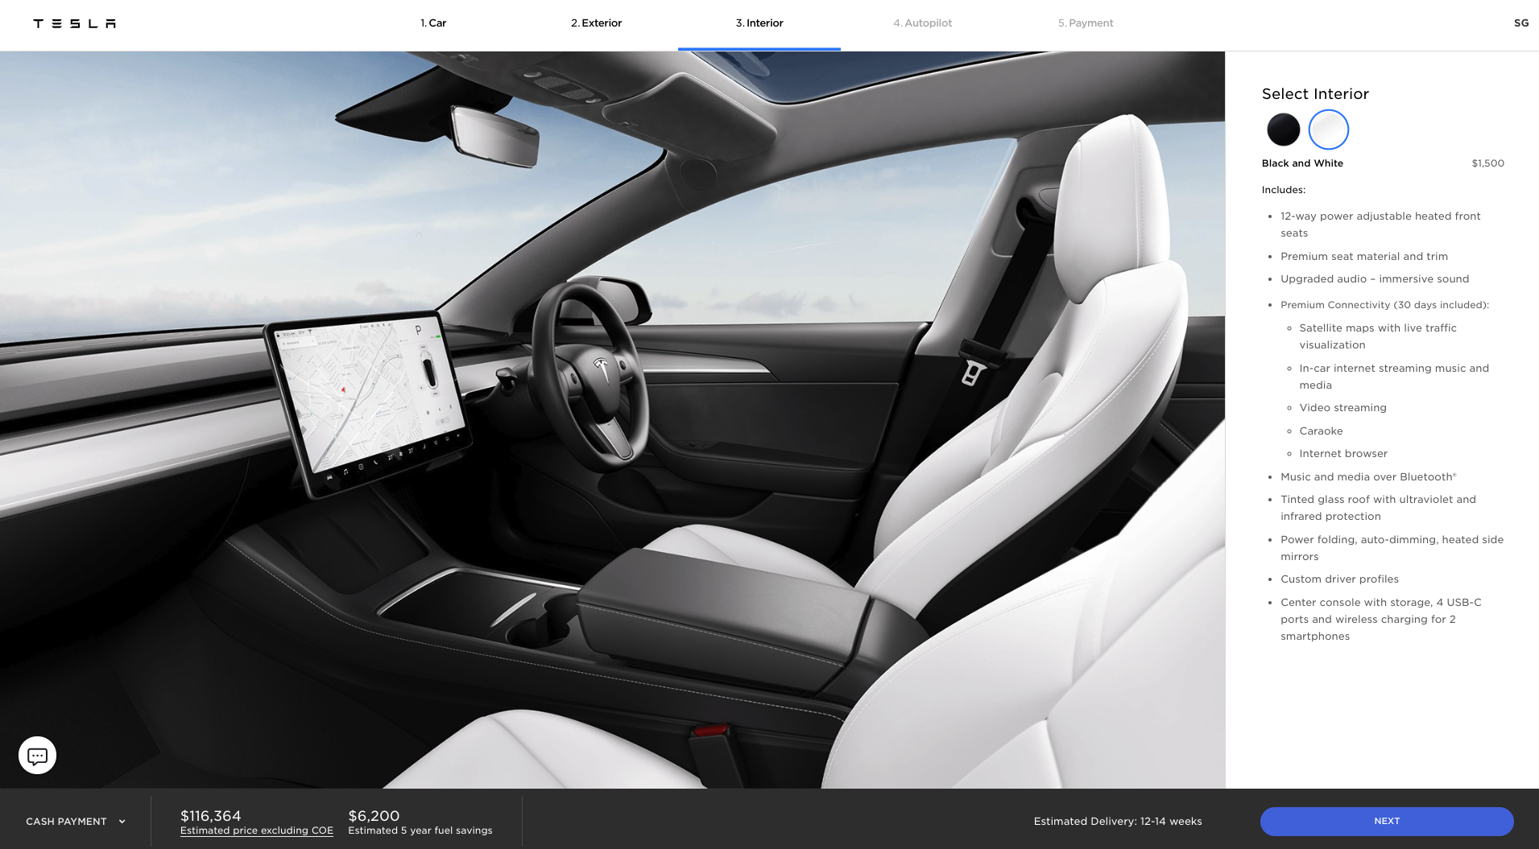Select the 3. Interior tab
Image resolution: width=1539 pixels, height=849 pixels.
click(759, 23)
